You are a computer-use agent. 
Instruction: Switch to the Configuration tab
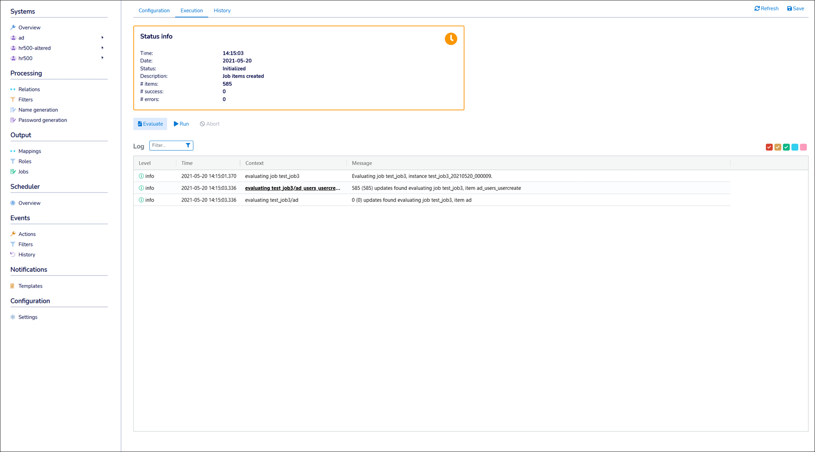(x=154, y=11)
